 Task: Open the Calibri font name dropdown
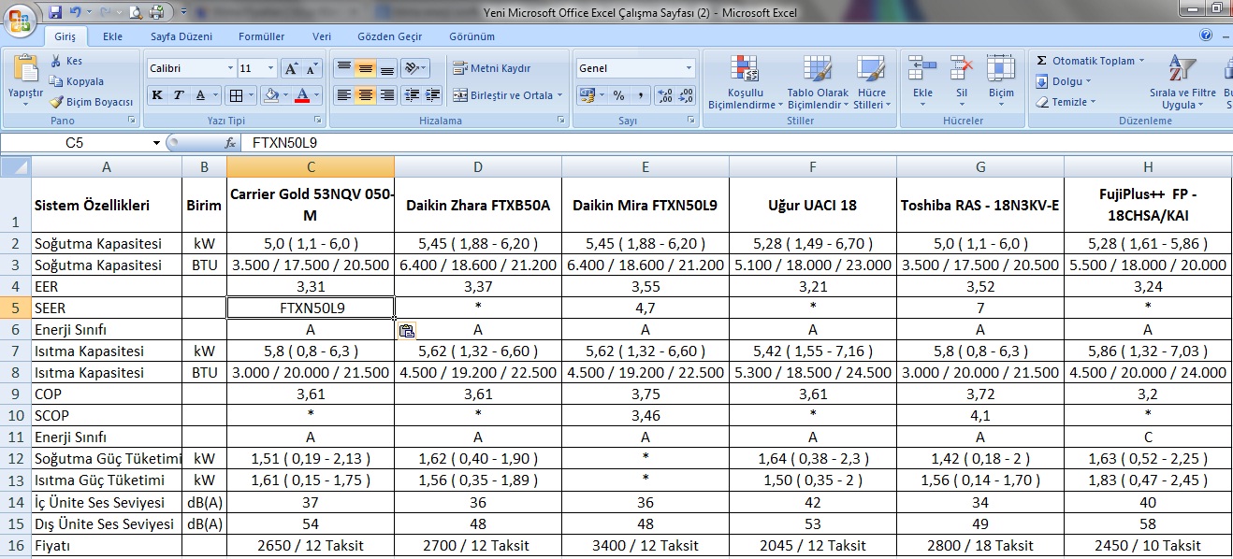[x=230, y=69]
